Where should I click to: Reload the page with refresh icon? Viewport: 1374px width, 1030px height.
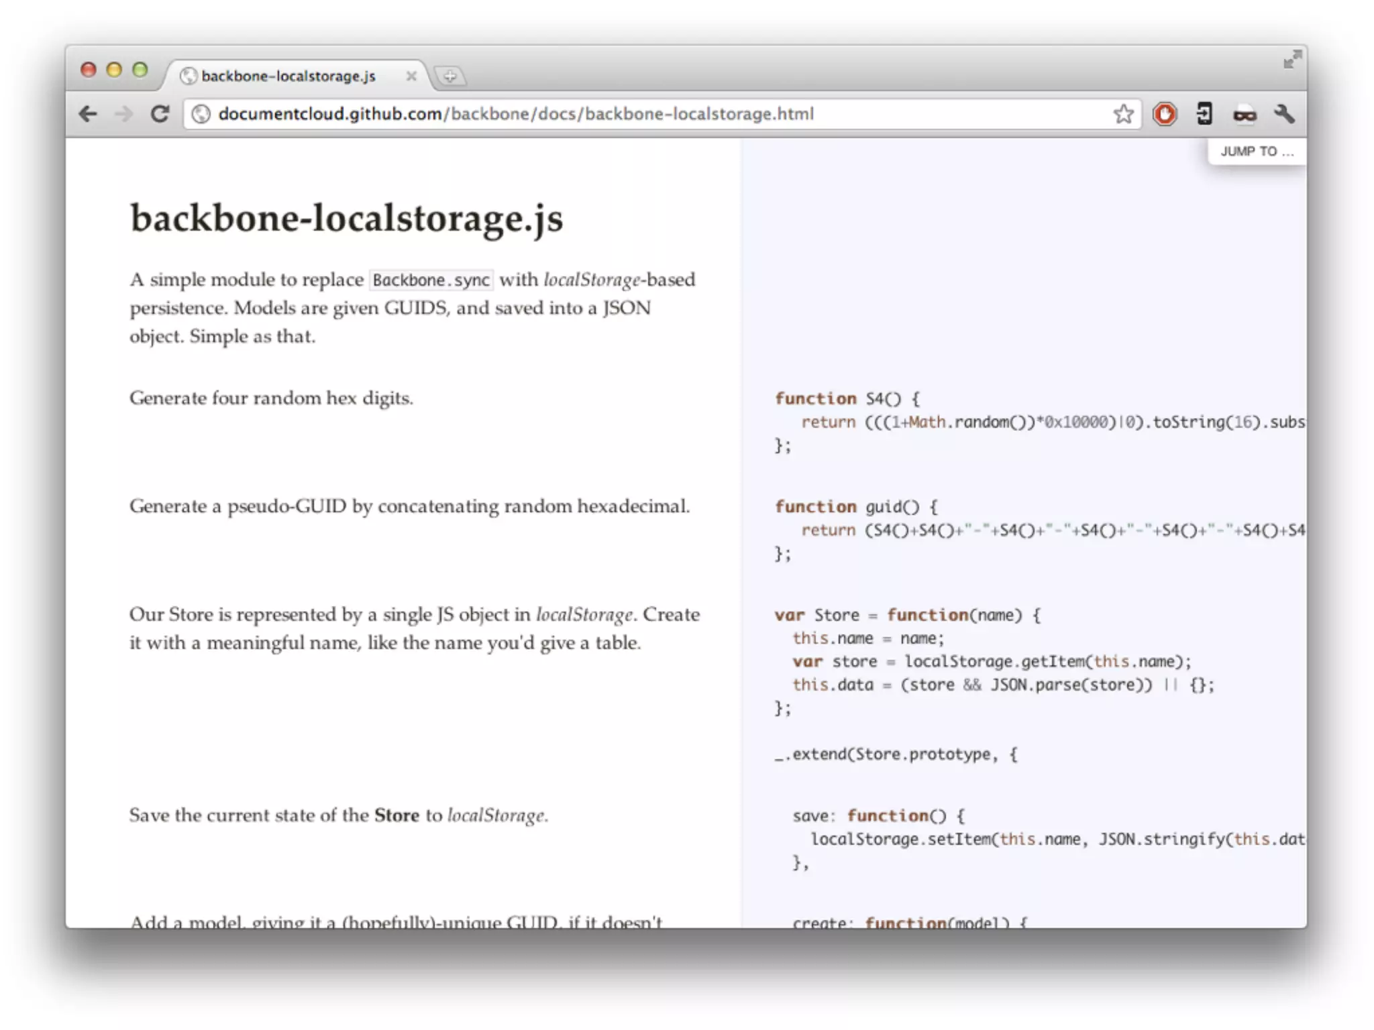tap(160, 114)
